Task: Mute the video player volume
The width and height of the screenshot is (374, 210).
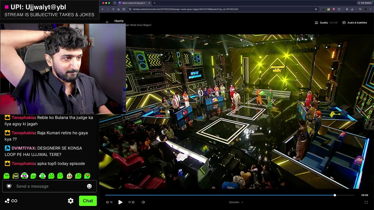Action: pos(143,202)
